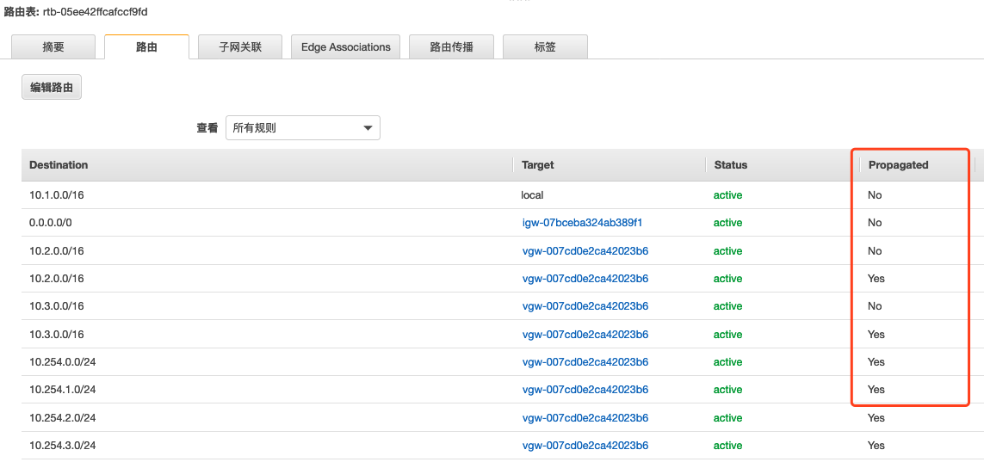
Task: Expand the 所有规则 view dropdown
Action: pos(302,128)
